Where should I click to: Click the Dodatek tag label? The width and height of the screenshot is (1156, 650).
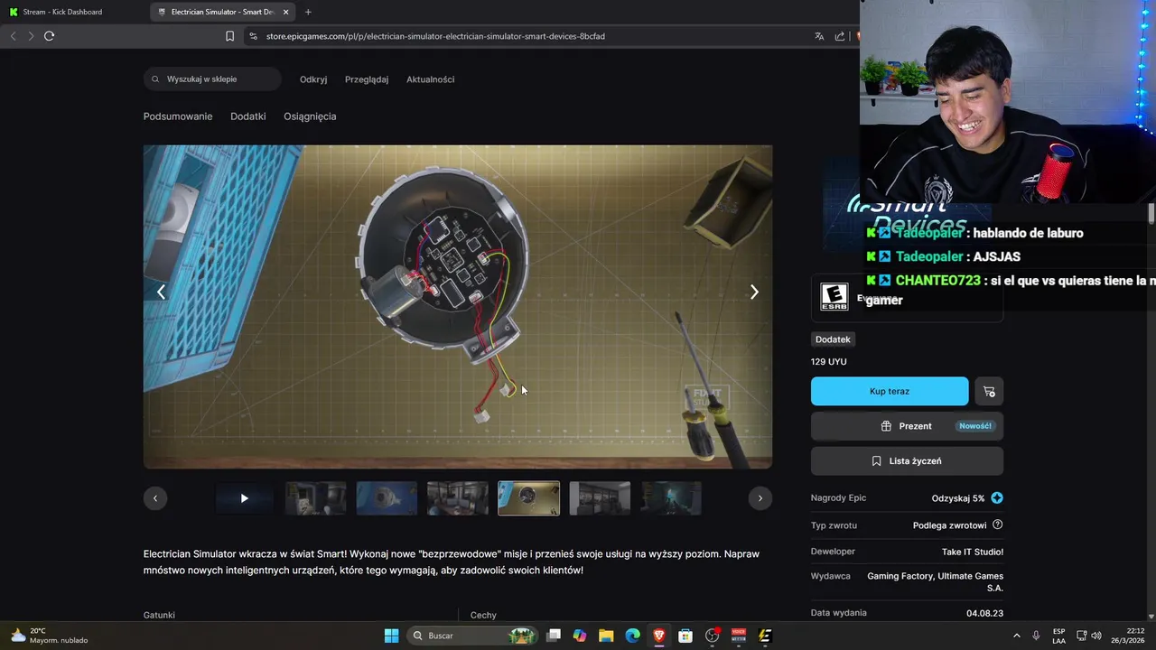click(x=833, y=339)
